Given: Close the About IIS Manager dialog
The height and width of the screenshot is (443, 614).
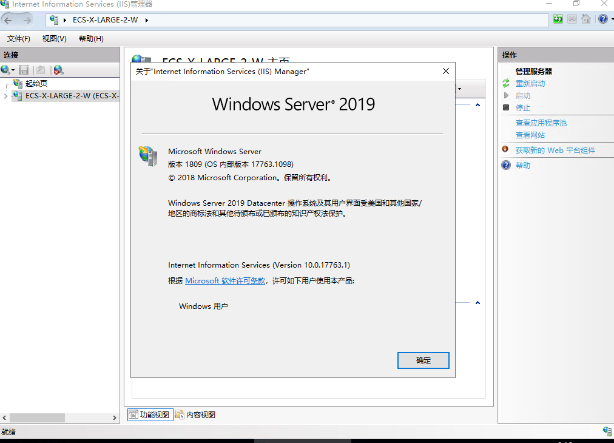Looking at the screenshot, I should coord(445,71).
